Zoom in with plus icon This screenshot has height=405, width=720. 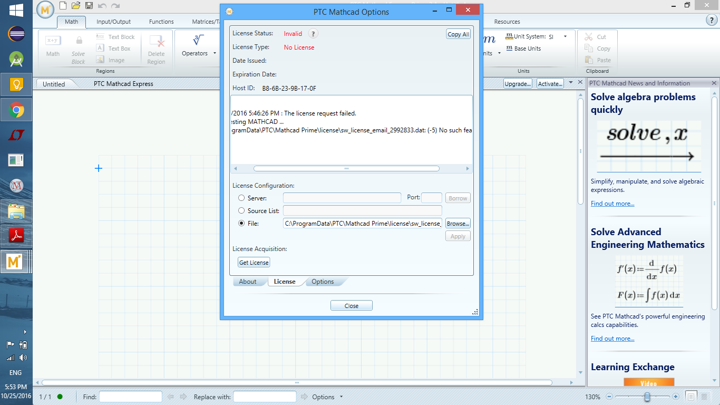676,397
